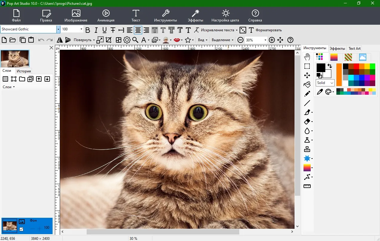Select the ruler measure tool
This screenshot has width=380, height=241.
[x=307, y=186]
